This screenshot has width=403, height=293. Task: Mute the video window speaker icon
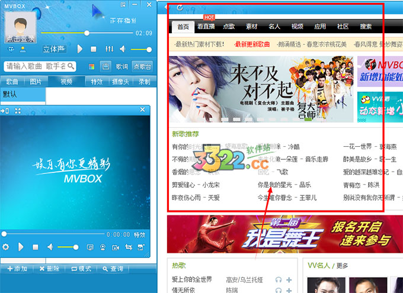point(50,247)
